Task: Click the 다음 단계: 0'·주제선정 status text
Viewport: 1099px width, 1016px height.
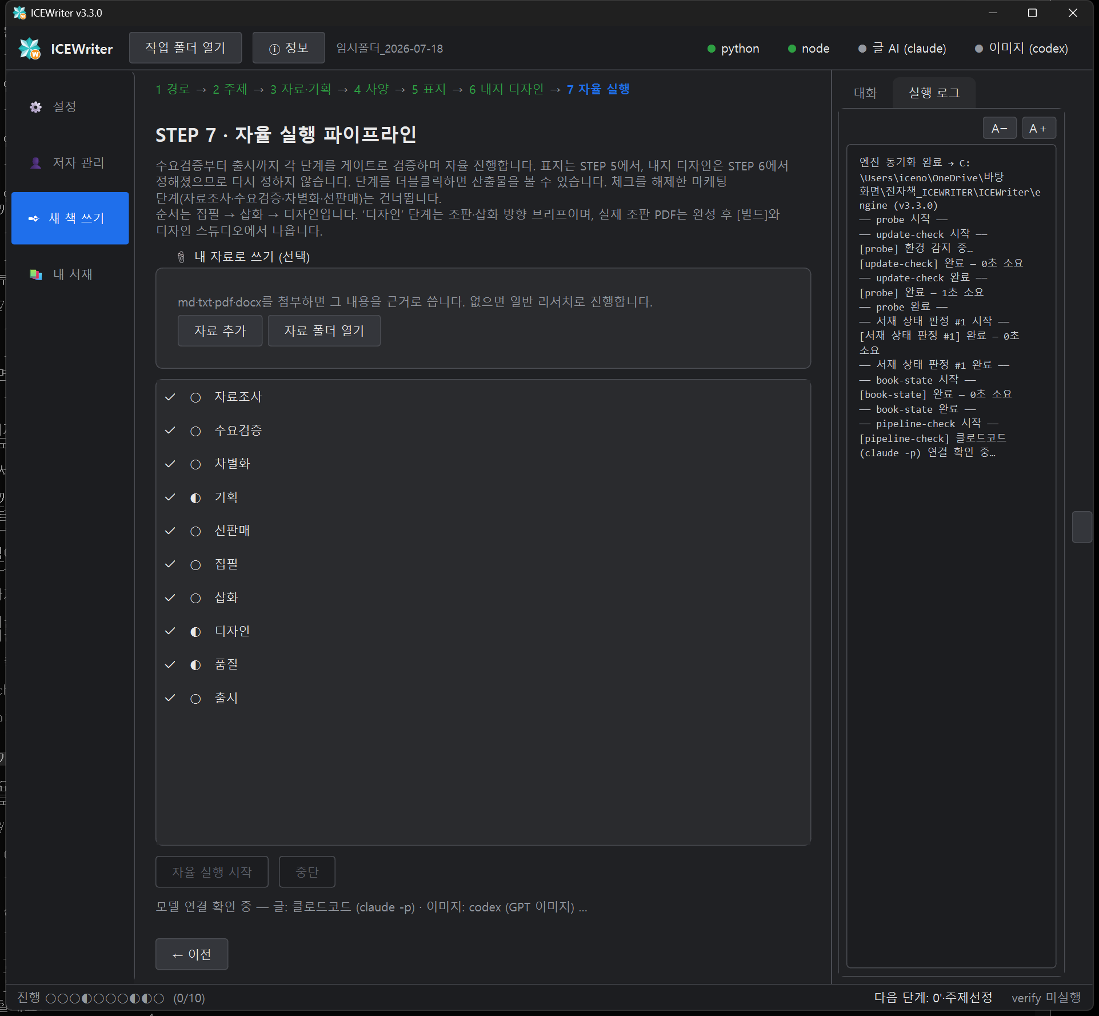Action: [x=933, y=998]
